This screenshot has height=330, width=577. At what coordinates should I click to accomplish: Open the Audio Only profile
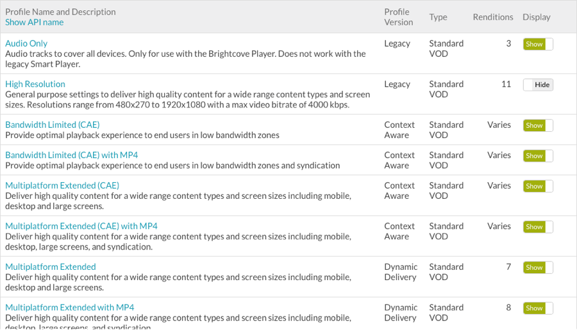pos(26,43)
